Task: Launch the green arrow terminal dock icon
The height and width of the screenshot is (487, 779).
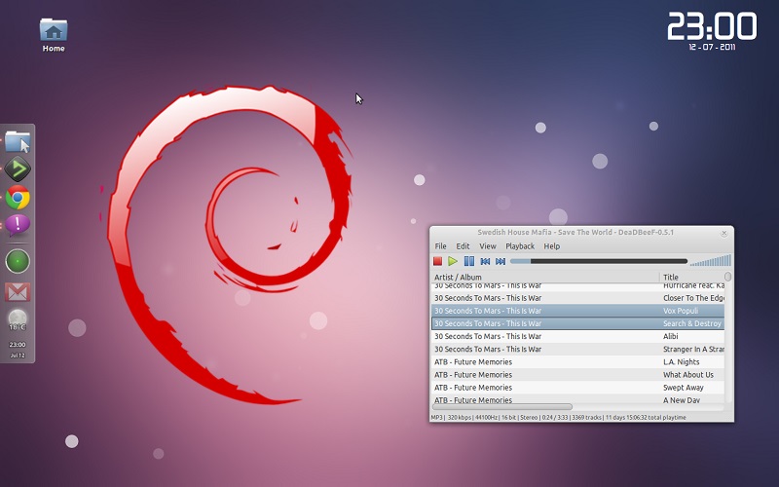Action: (18, 169)
